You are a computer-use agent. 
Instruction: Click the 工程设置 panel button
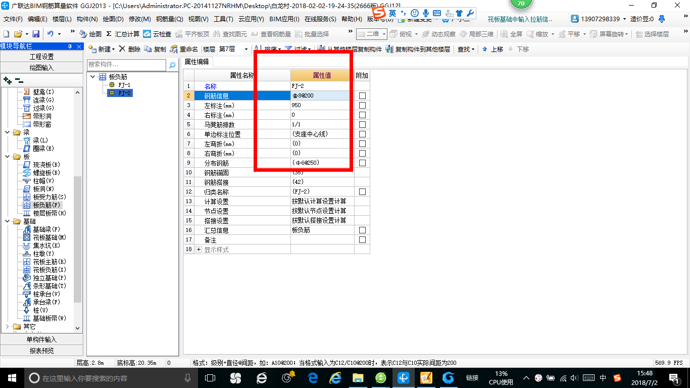pyautogui.click(x=42, y=57)
